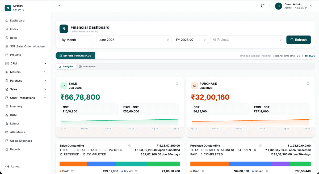Click the Global Expenses icon in the sidebar
The width and height of the screenshot is (319, 174).
pyautogui.click(x=7, y=141)
